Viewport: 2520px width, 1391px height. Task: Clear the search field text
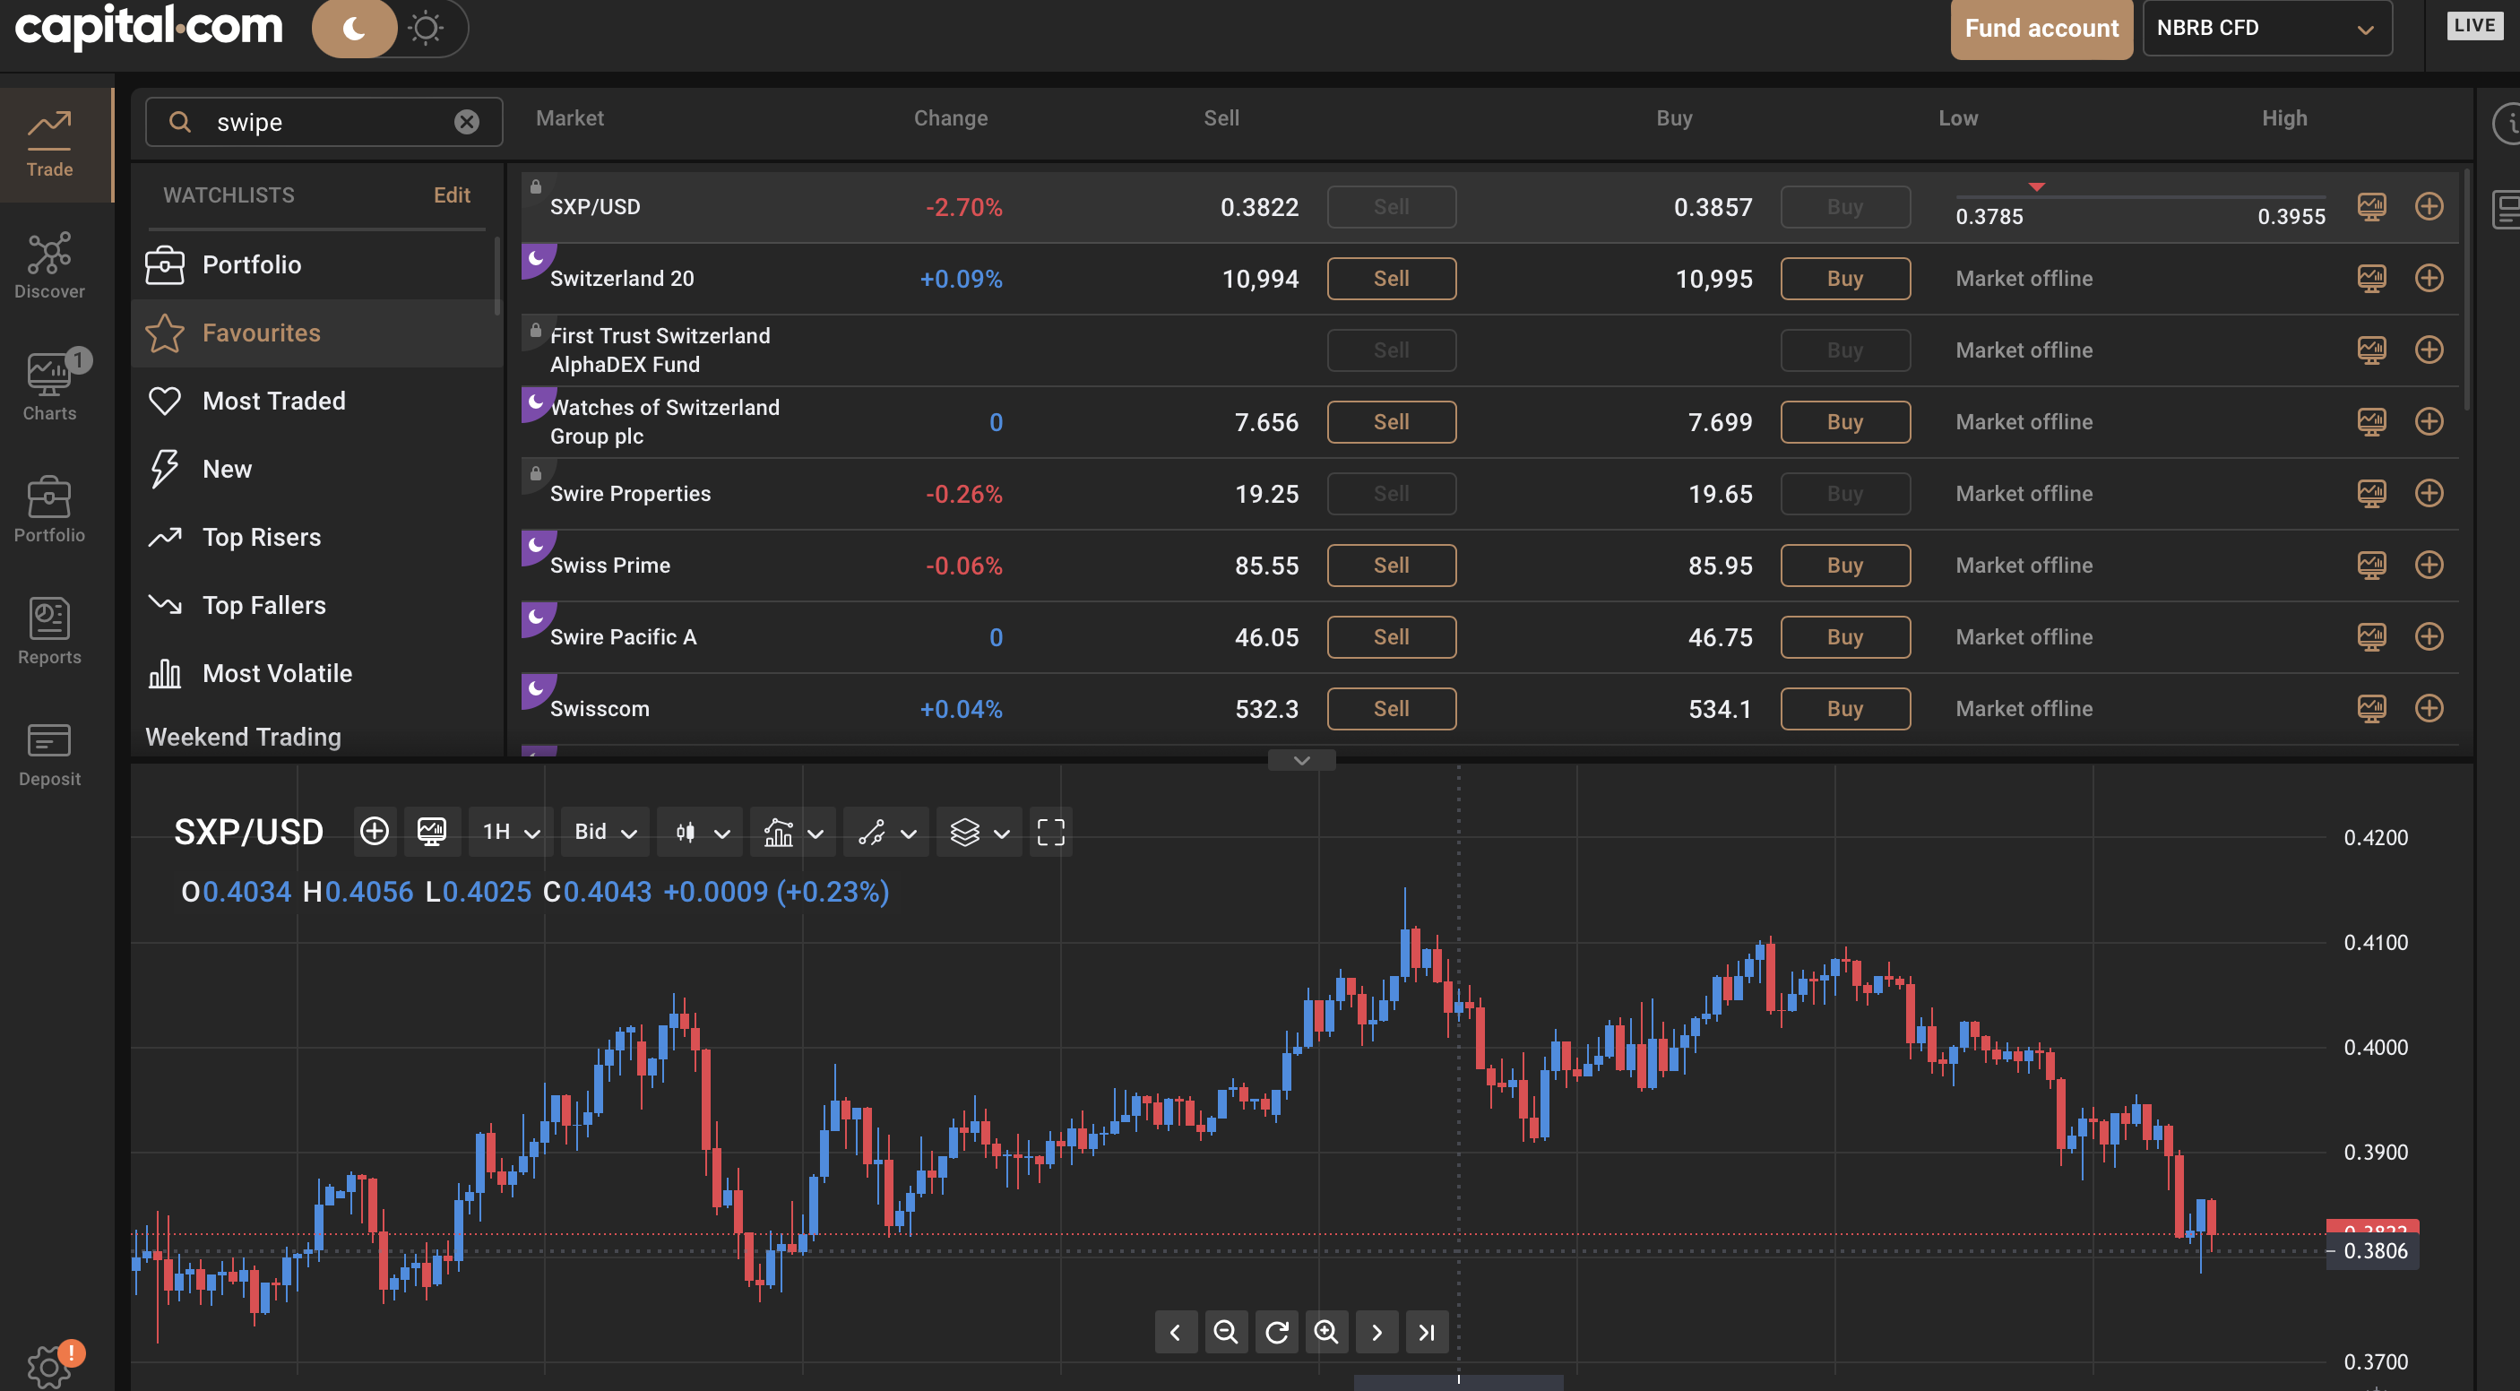(467, 121)
